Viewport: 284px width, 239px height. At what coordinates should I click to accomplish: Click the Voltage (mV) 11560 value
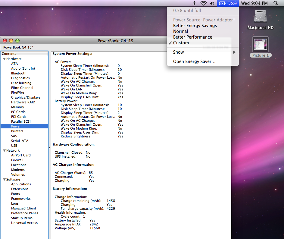95,228
